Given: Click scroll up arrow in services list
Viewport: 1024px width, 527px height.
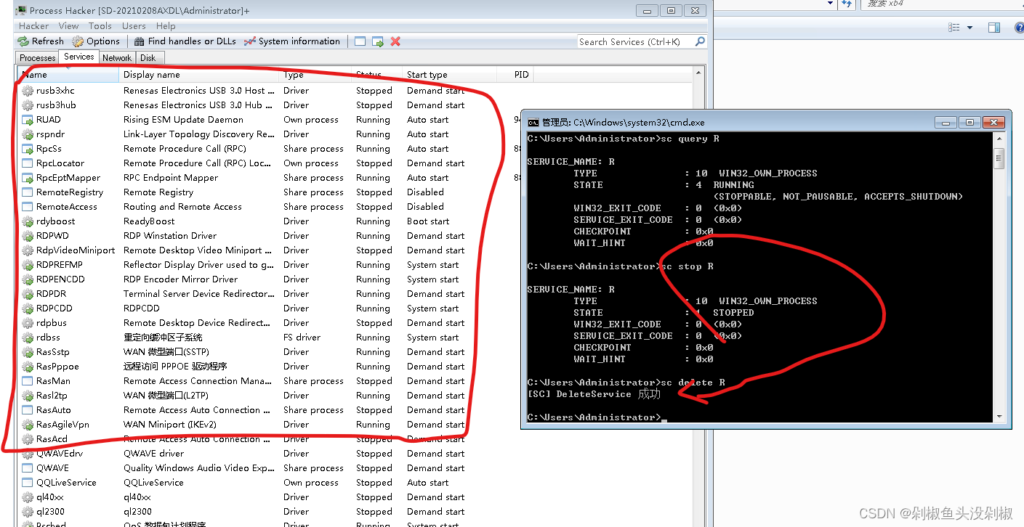Looking at the screenshot, I should (x=699, y=74).
